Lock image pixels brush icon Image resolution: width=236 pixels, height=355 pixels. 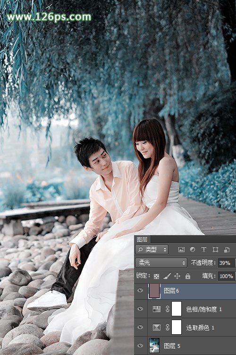coord(167,276)
